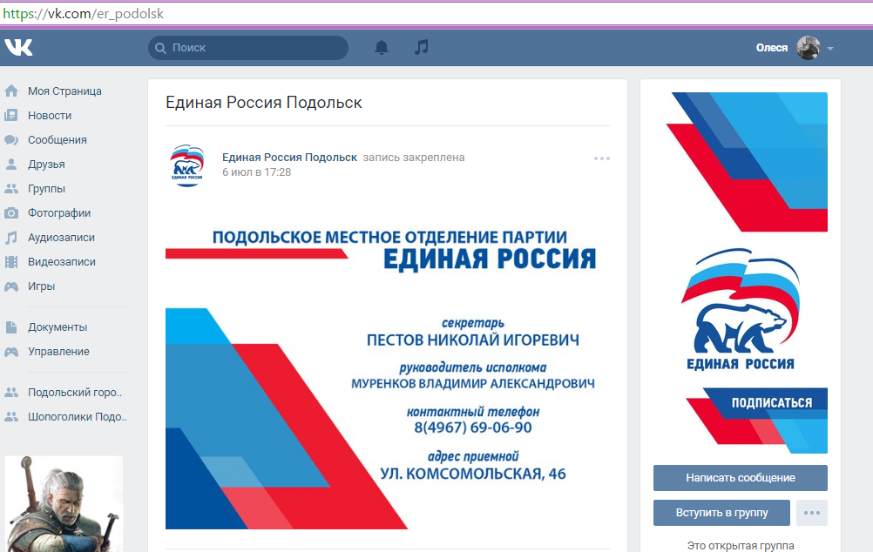Expand the Олеся profile dropdown menu
Viewport: 873px width, 552px height.
[x=830, y=49]
